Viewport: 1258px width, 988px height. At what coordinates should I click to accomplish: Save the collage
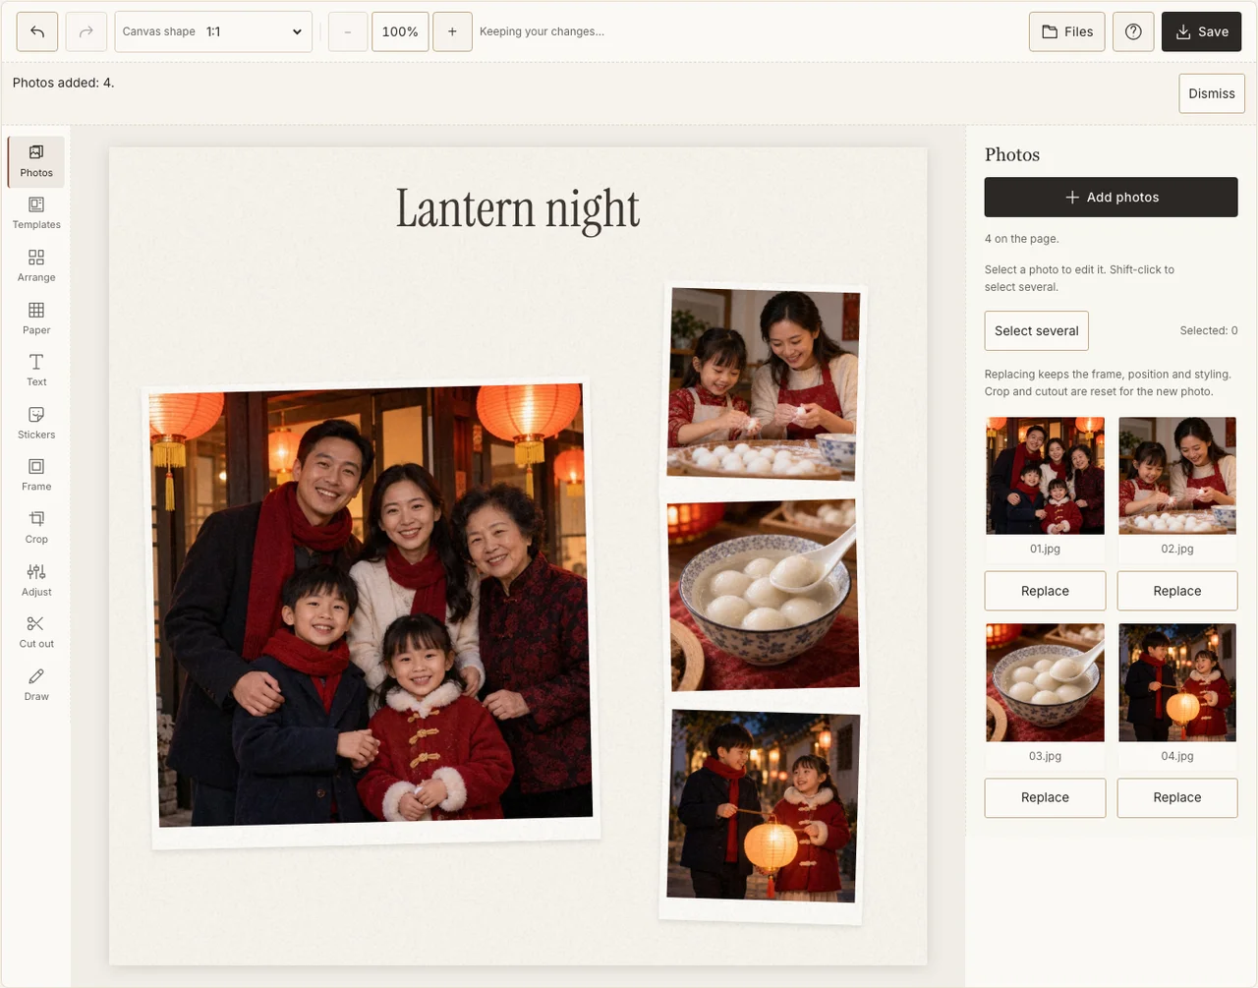(1201, 31)
